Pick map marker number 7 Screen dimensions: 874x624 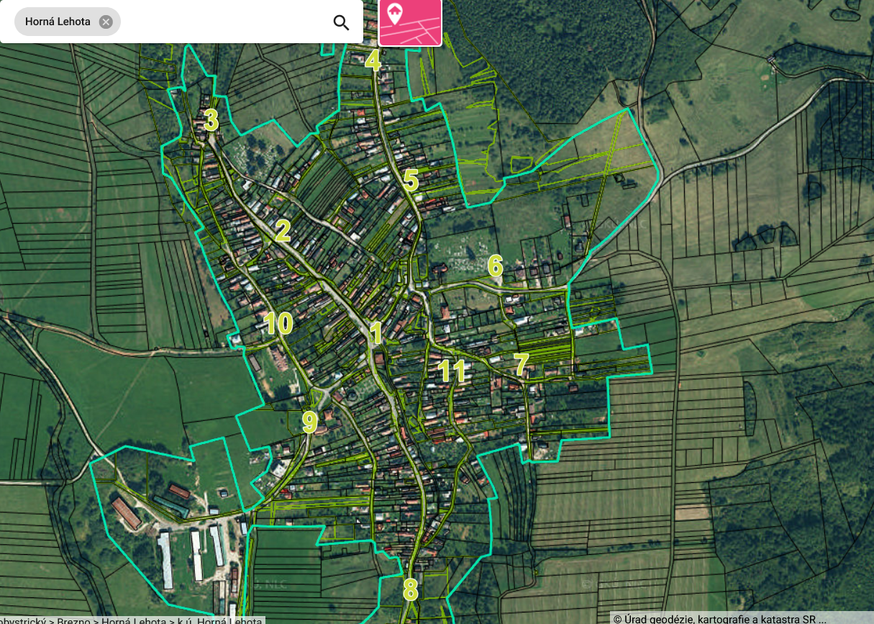point(522,364)
